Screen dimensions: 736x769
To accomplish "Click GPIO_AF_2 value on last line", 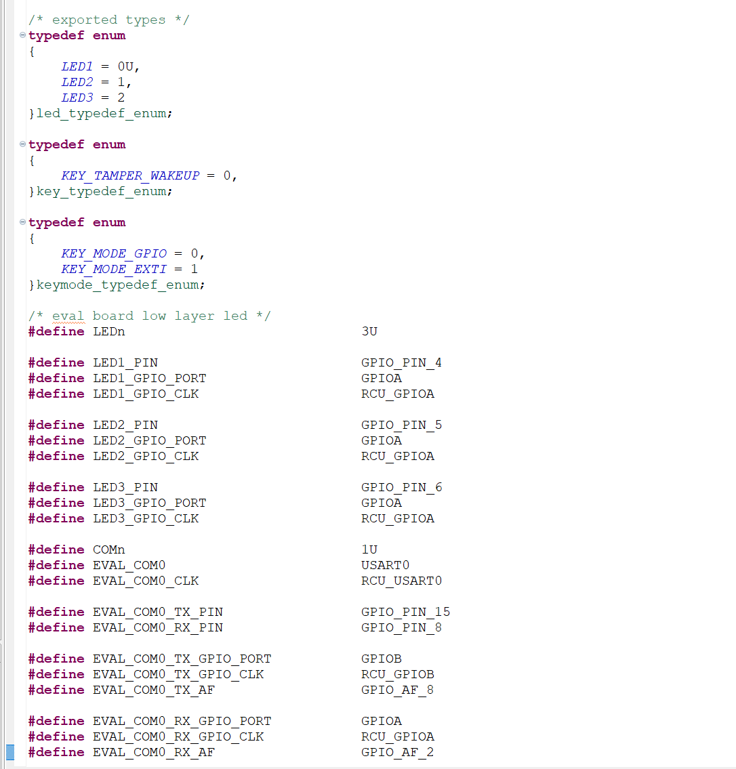I will (397, 752).
